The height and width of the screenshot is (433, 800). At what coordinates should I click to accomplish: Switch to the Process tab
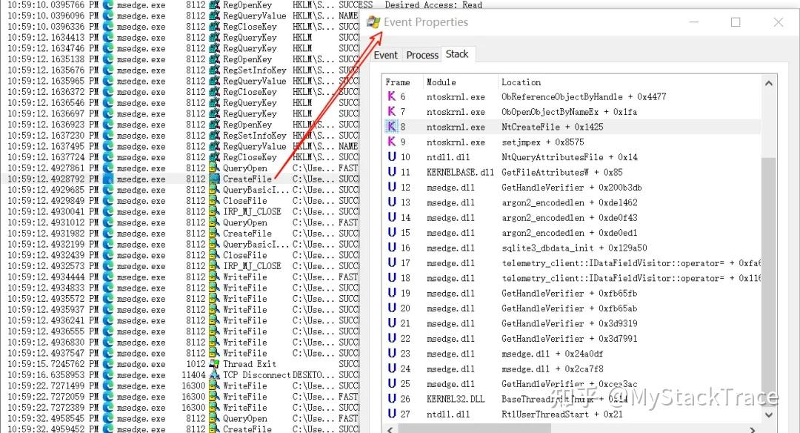(x=422, y=55)
